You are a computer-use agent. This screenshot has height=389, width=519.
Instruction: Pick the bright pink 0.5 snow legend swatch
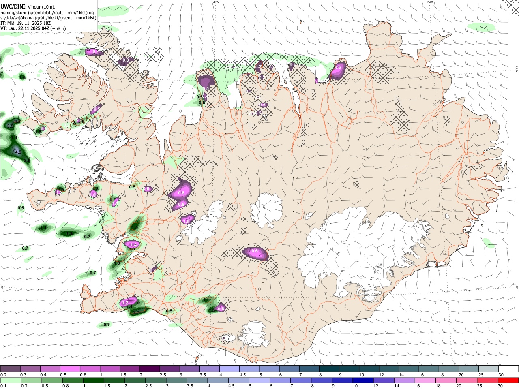click(x=70, y=369)
